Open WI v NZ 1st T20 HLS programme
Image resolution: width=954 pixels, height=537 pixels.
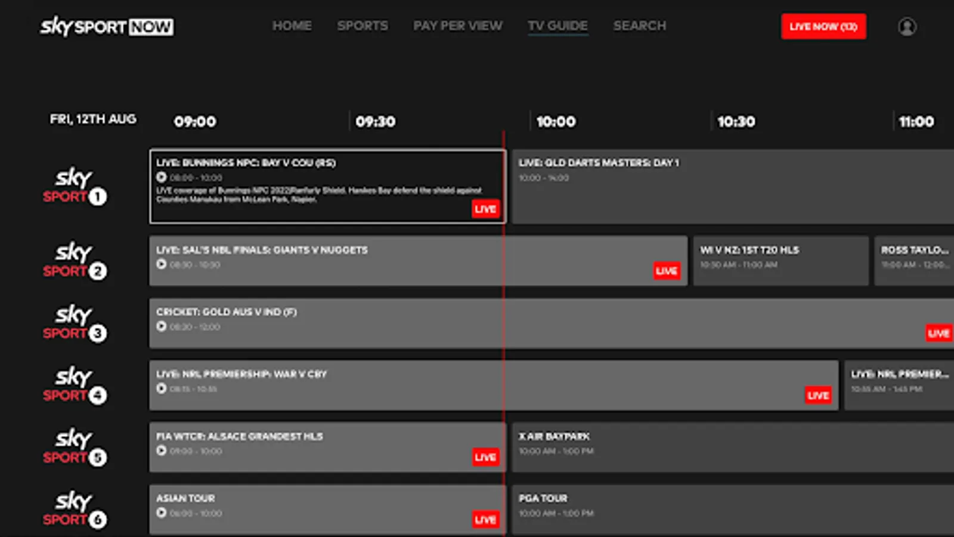coord(781,261)
